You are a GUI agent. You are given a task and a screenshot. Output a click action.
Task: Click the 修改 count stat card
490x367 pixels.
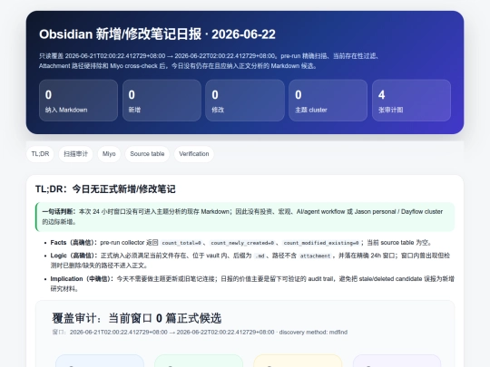click(x=245, y=101)
